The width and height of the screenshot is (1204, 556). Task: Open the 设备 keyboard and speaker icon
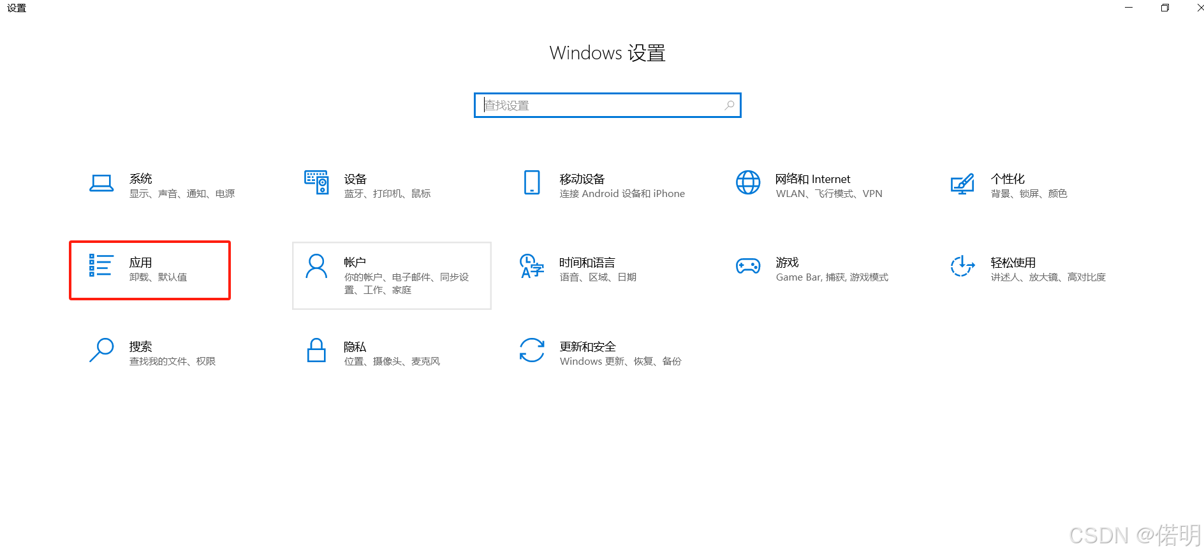(316, 182)
